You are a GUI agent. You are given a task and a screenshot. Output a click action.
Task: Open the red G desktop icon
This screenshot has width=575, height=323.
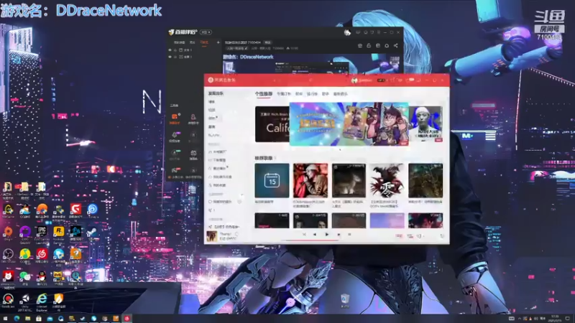(75, 210)
